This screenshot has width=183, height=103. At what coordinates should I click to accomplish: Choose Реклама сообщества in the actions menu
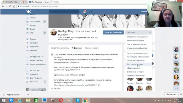(135, 41)
